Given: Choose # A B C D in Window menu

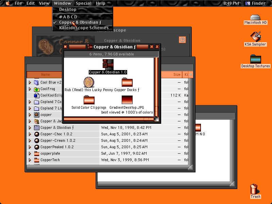Looking at the screenshot, I should (83, 17).
